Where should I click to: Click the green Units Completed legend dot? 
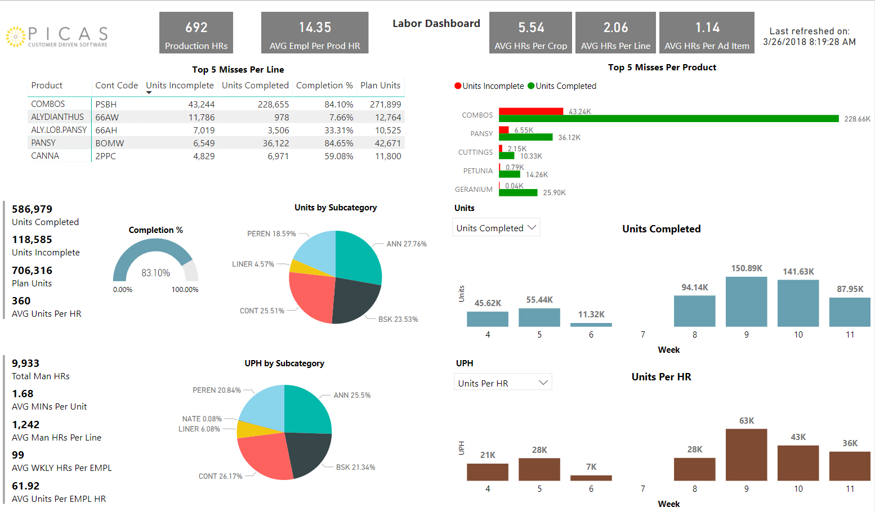coord(531,86)
